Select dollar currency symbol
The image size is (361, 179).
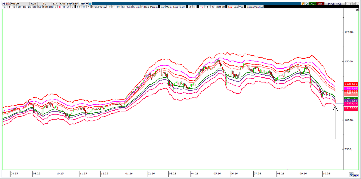pyautogui.click(x=207, y=7)
